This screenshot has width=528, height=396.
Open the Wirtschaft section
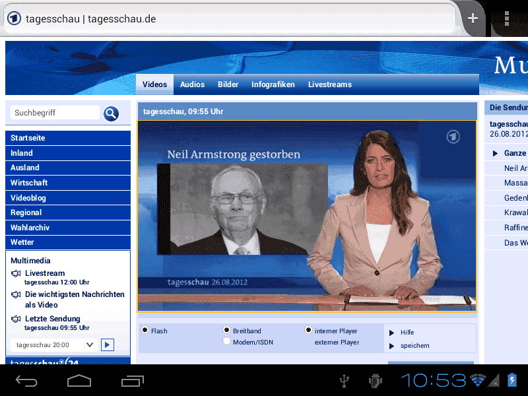68,183
